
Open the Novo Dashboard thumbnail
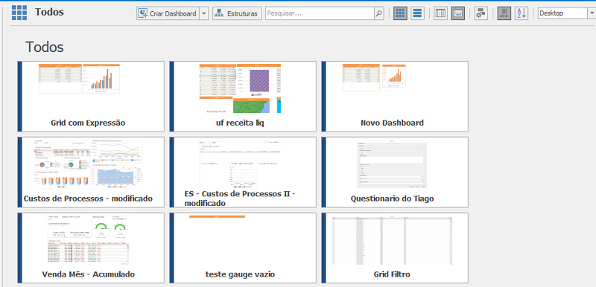[395, 97]
